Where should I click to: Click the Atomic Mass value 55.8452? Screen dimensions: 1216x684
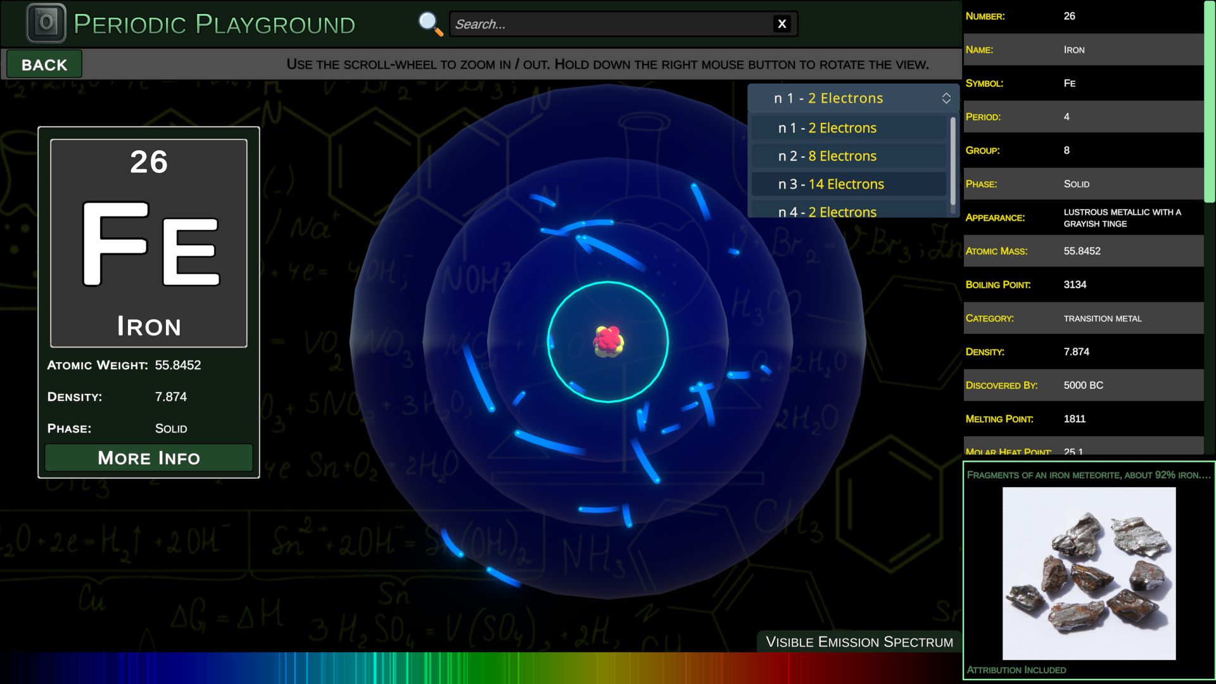coord(1082,251)
